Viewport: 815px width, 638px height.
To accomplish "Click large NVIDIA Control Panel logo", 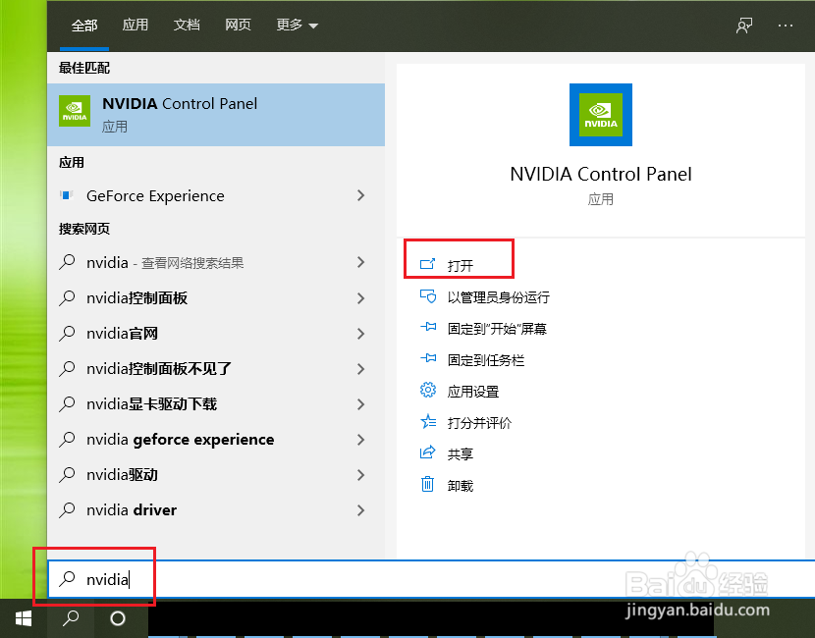I will pos(601,114).
